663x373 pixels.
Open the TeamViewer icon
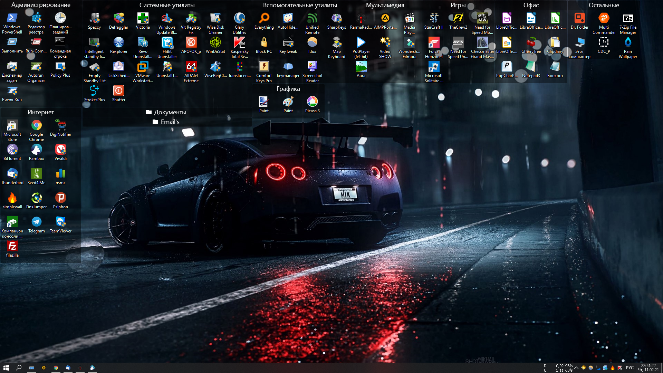point(60,225)
